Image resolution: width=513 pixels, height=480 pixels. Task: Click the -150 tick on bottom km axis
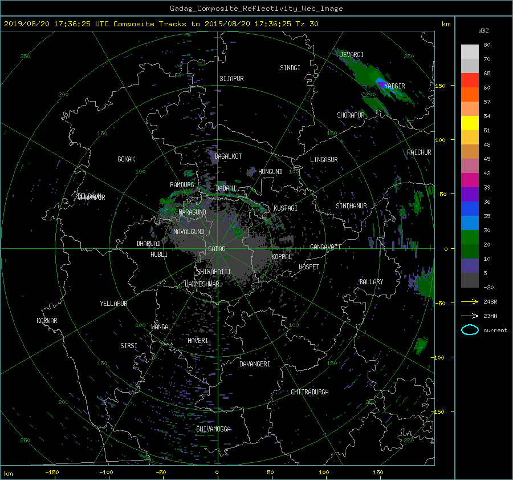[52, 473]
